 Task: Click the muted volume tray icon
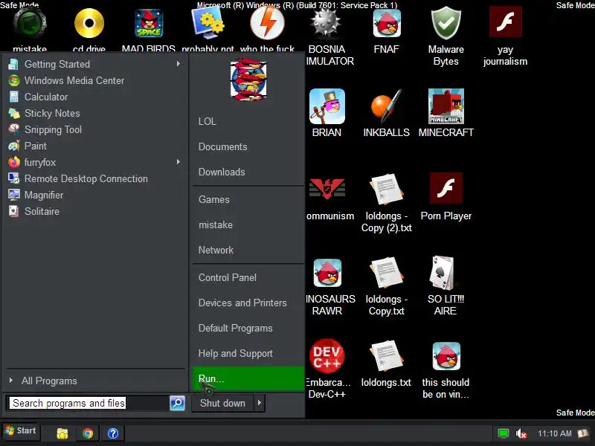tap(521, 433)
